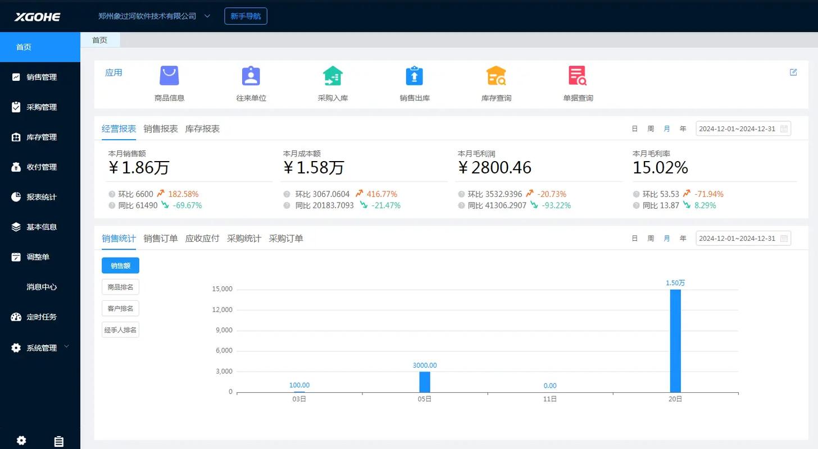Click the clipboard icon at sidebar bottom
The image size is (818, 449).
(x=58, y=441)
